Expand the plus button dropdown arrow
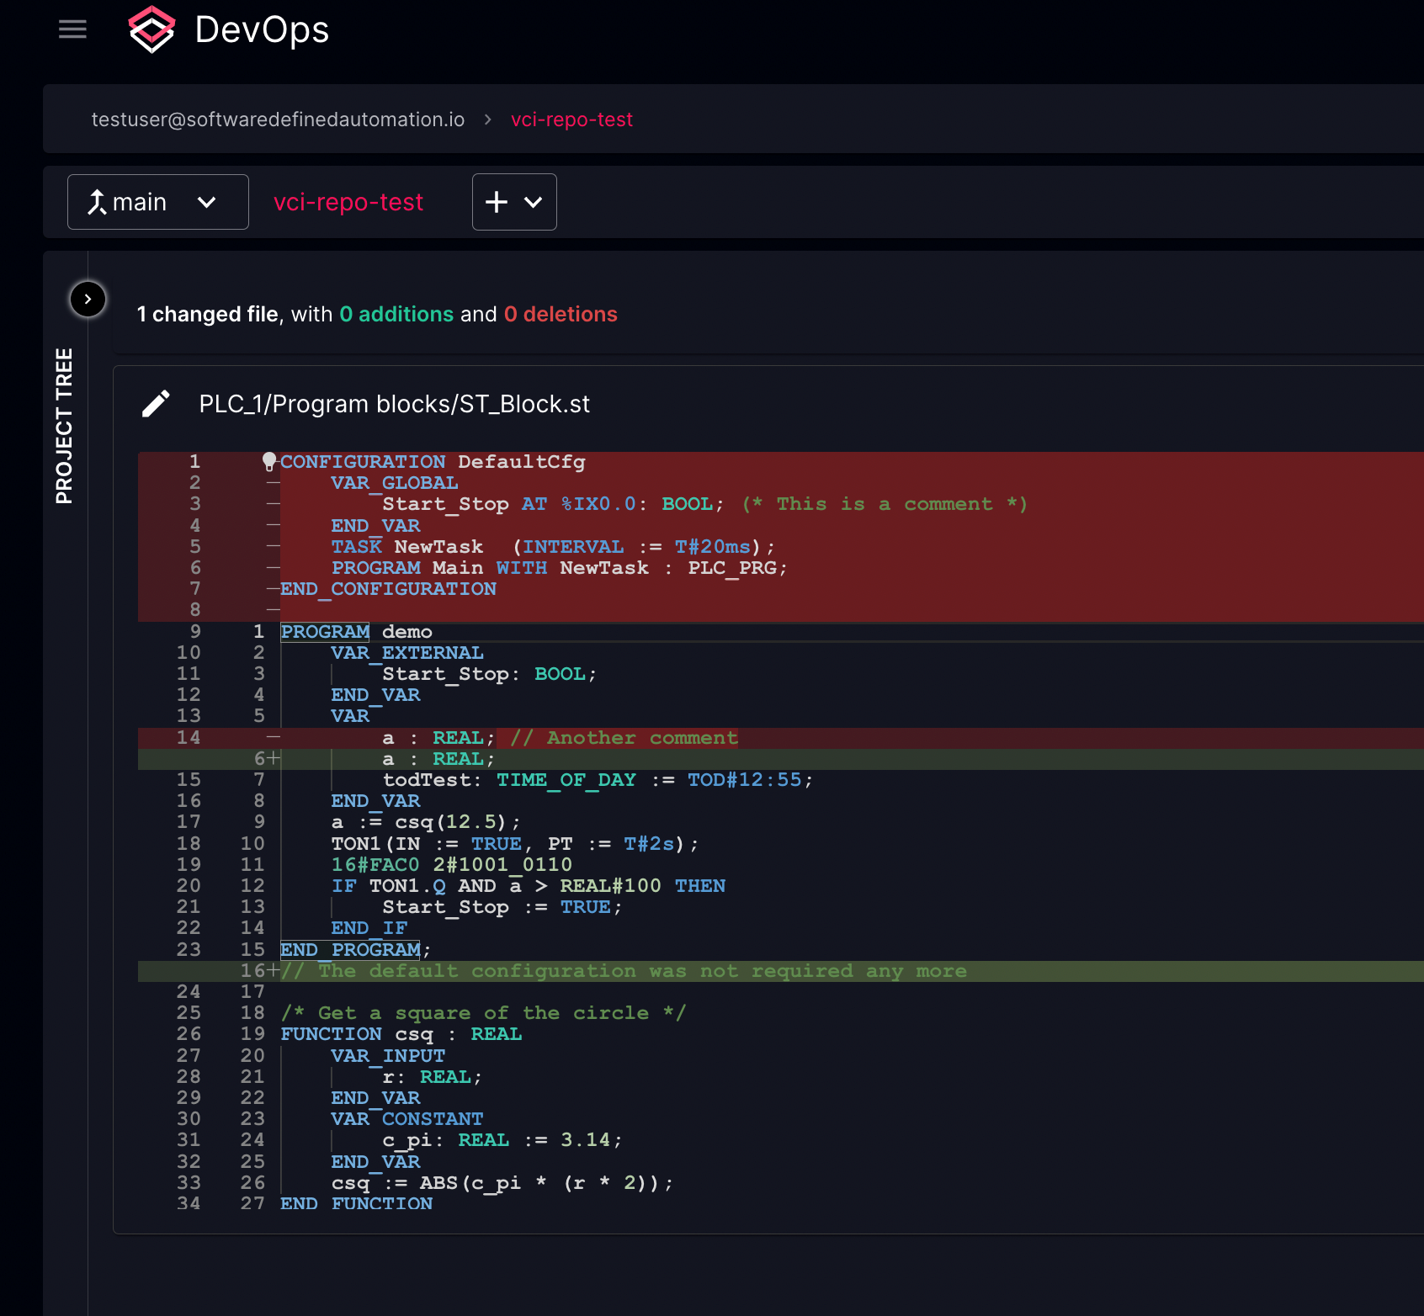The image size is (1424, 1316). tap(533, 202)
